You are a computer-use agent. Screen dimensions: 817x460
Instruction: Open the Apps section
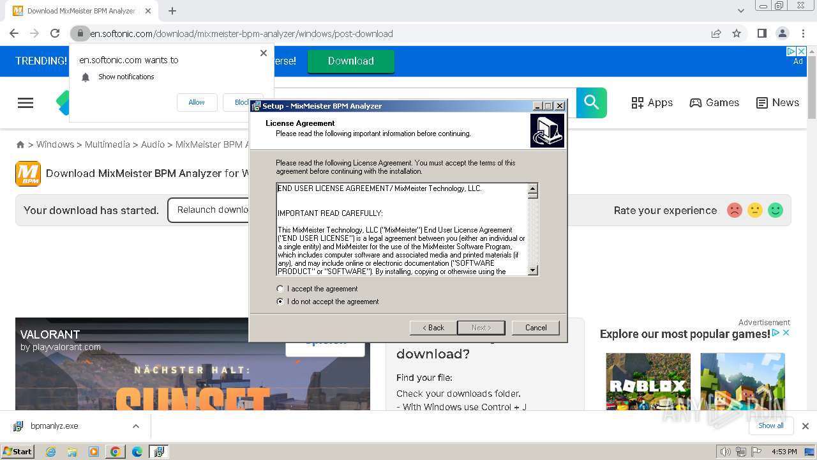[652, 102]
